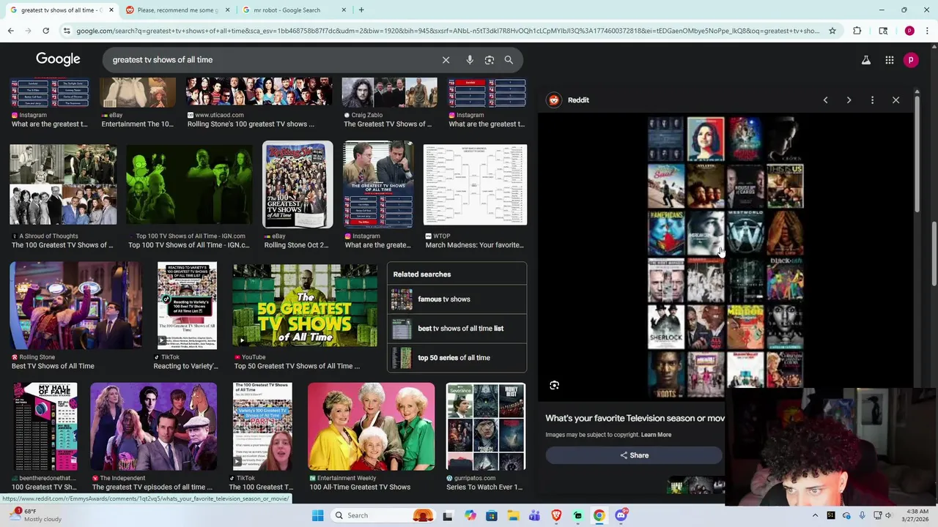Screen dimensions: 938x527
Task: Click the magnifier search submit icon
Action: [509, 60]
